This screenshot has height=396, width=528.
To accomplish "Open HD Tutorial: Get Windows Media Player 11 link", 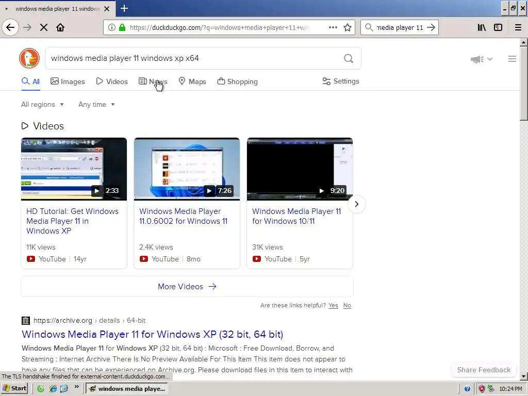I will click(x=72, y=221).
